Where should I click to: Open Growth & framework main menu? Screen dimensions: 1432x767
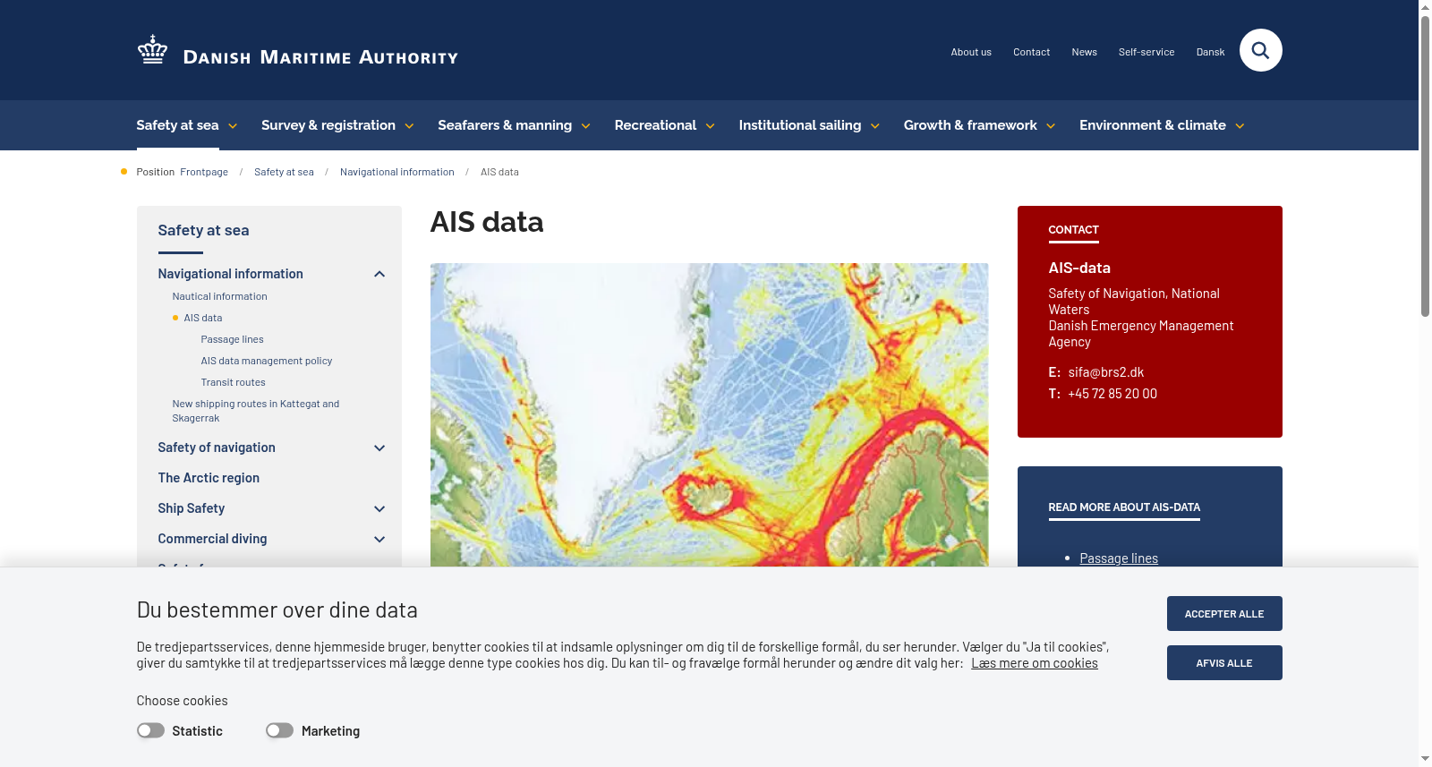pyautogui.click(x=970, y=125)
